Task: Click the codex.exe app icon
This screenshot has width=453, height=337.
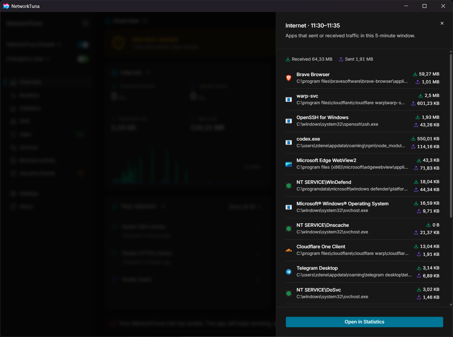Action: coord(289,142)
